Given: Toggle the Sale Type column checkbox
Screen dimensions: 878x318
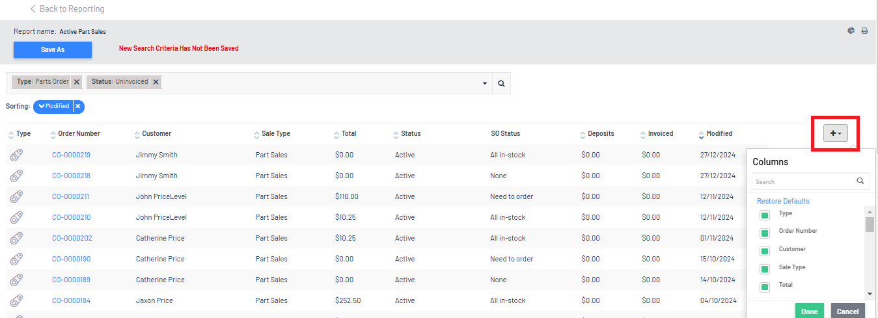Looking at the screenshot, I should coord(765,269).
